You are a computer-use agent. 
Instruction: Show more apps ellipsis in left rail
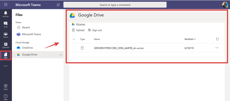(6, 66)
